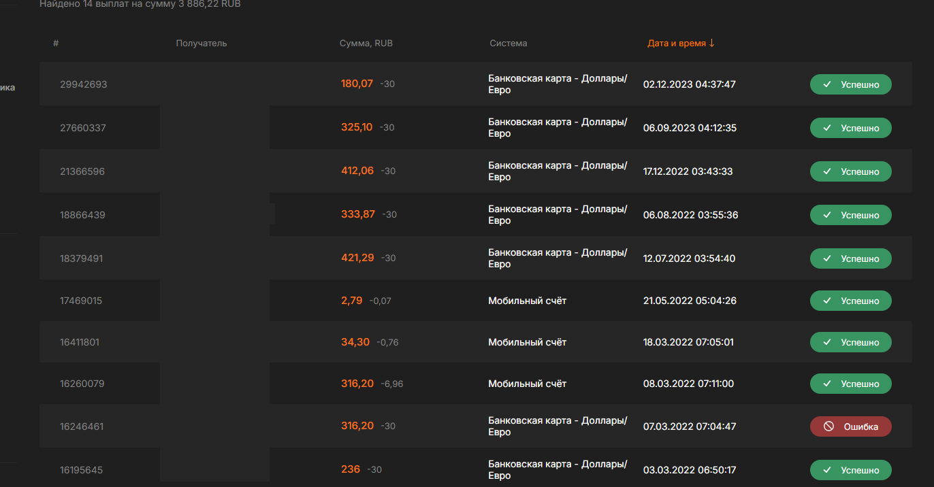Open payout number 21366596
This screenshot has height=487, width=934.
tap(82, 171)
